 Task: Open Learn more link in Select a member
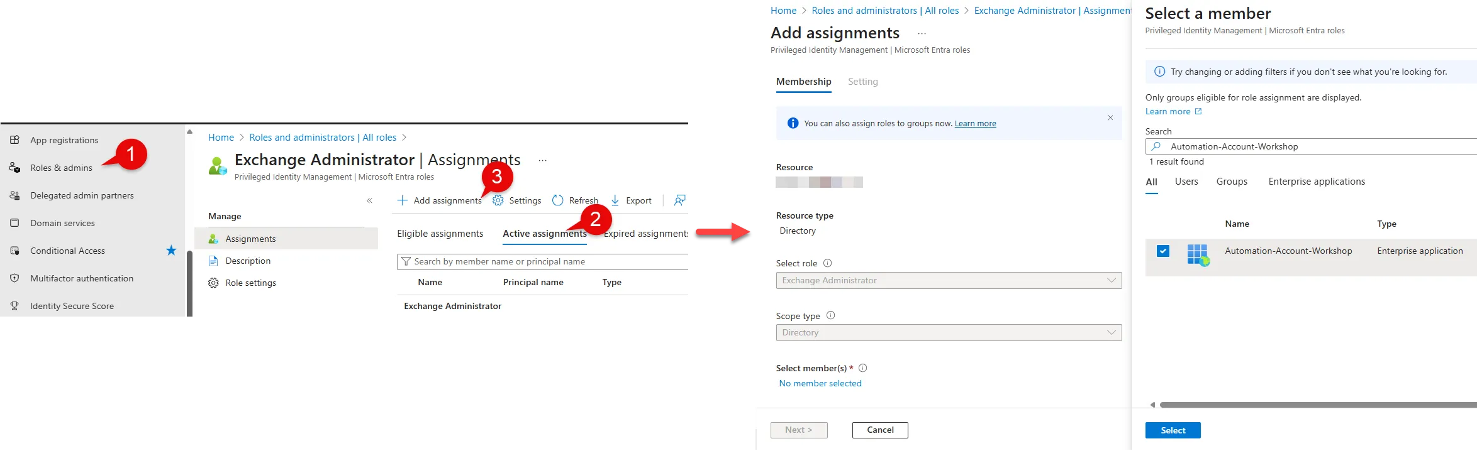pyautogui.click(x=1173, y=111)
